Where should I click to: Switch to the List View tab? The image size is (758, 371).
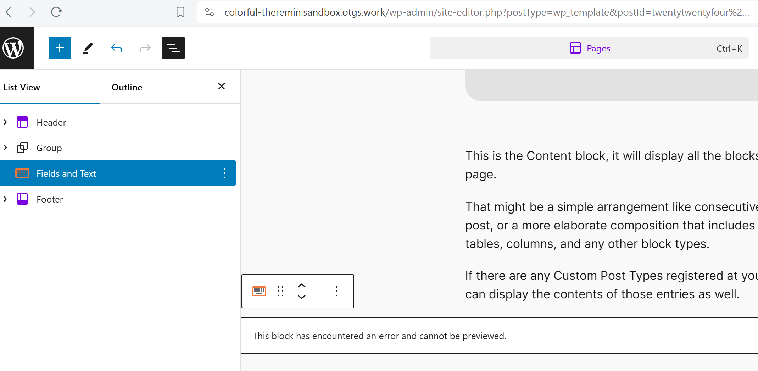(x=22, y=87)
